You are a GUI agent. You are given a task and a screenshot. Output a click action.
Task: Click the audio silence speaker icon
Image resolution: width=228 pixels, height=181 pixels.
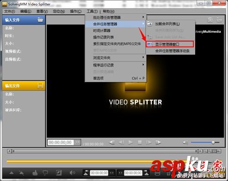click(73, 173)
